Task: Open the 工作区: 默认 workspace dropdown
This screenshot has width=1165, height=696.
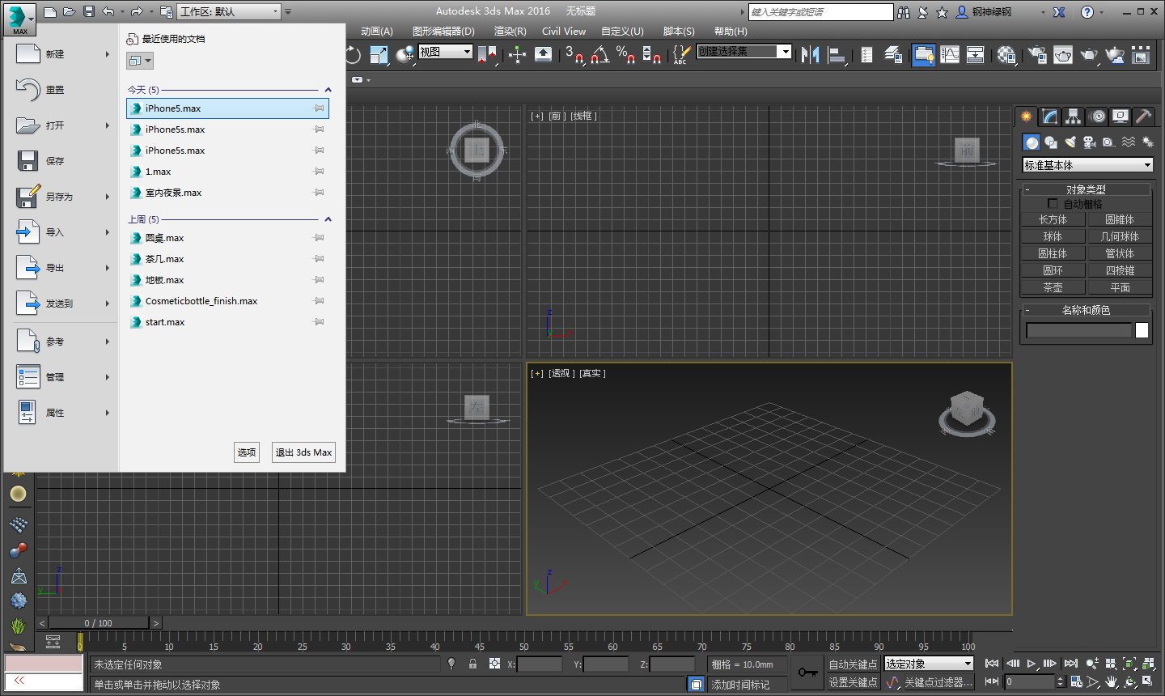Action: pos(229,11)
